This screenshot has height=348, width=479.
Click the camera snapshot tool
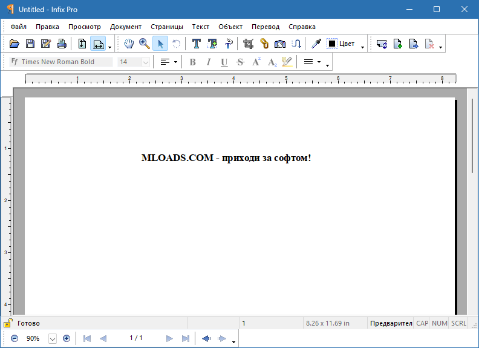click(280, 44)
